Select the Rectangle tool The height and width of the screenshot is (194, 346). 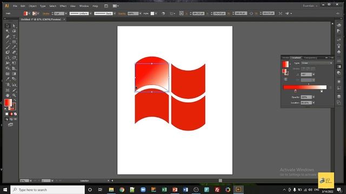coord(14,42)
